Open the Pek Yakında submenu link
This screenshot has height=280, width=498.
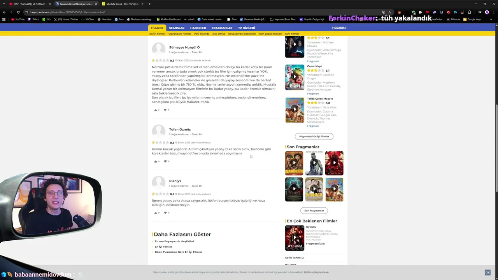[202, 34]
